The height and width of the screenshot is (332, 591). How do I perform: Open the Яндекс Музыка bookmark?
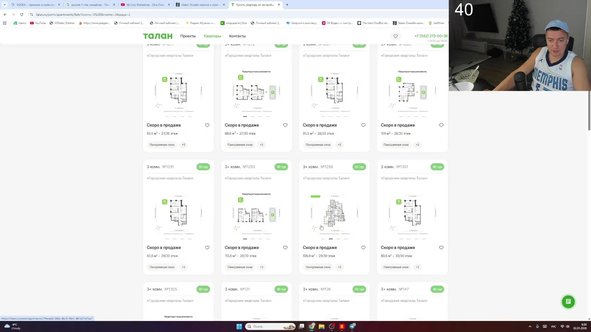click(x=200, y=23)
